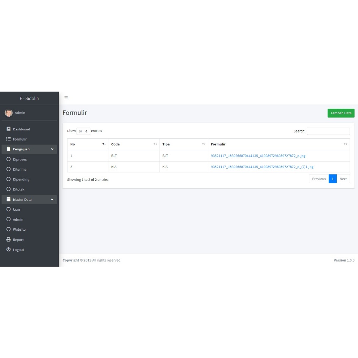Toggle sorting on the No column

88,144
